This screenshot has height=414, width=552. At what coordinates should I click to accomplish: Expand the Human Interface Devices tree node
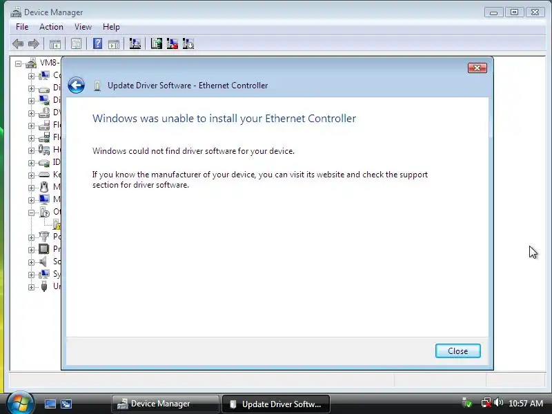coord(31,150)
